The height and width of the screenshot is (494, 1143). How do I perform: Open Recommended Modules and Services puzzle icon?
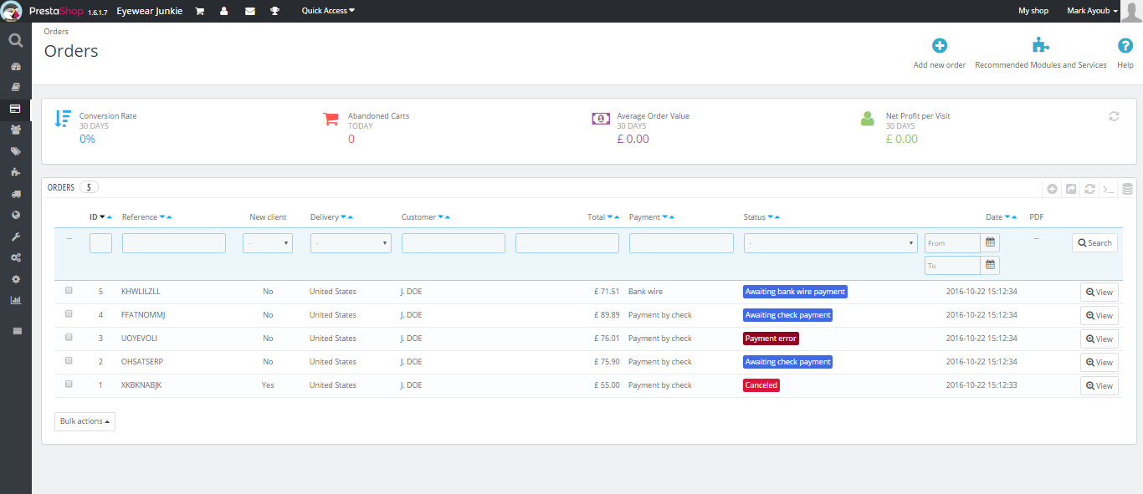(1040, 46)
